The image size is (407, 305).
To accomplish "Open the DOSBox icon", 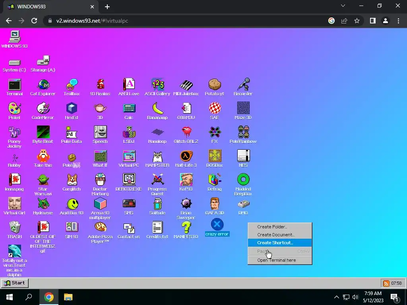I will (214, 159).
